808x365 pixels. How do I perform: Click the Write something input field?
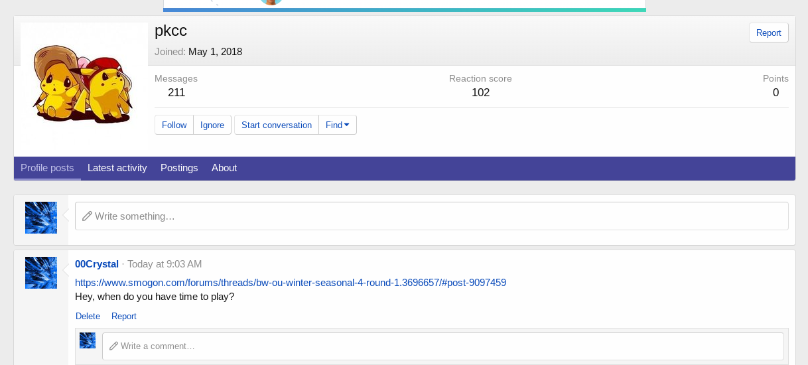pyautogui.click(x=431, y=216)
